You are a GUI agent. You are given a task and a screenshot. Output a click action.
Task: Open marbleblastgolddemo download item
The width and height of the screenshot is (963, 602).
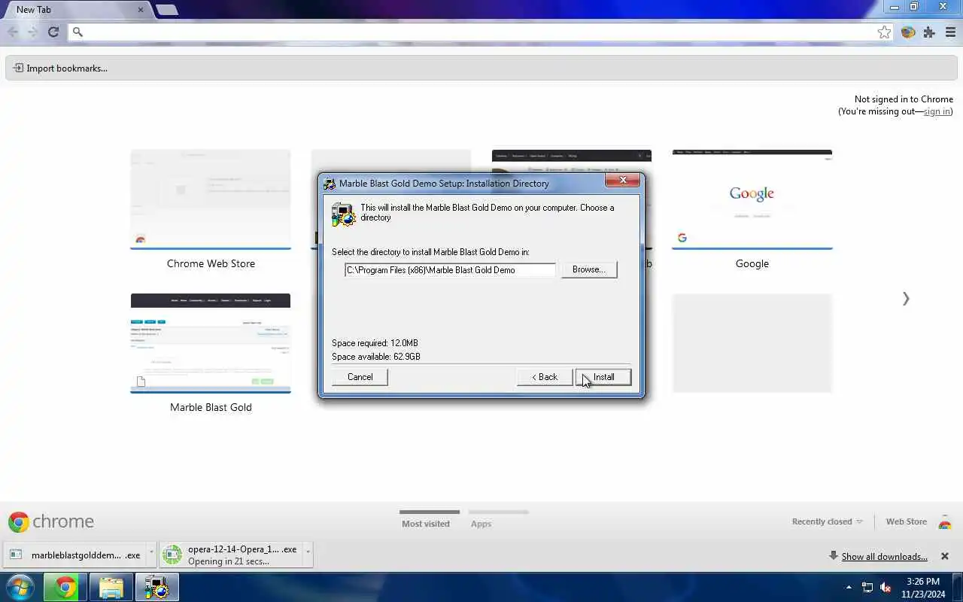(x=75, y=555)
